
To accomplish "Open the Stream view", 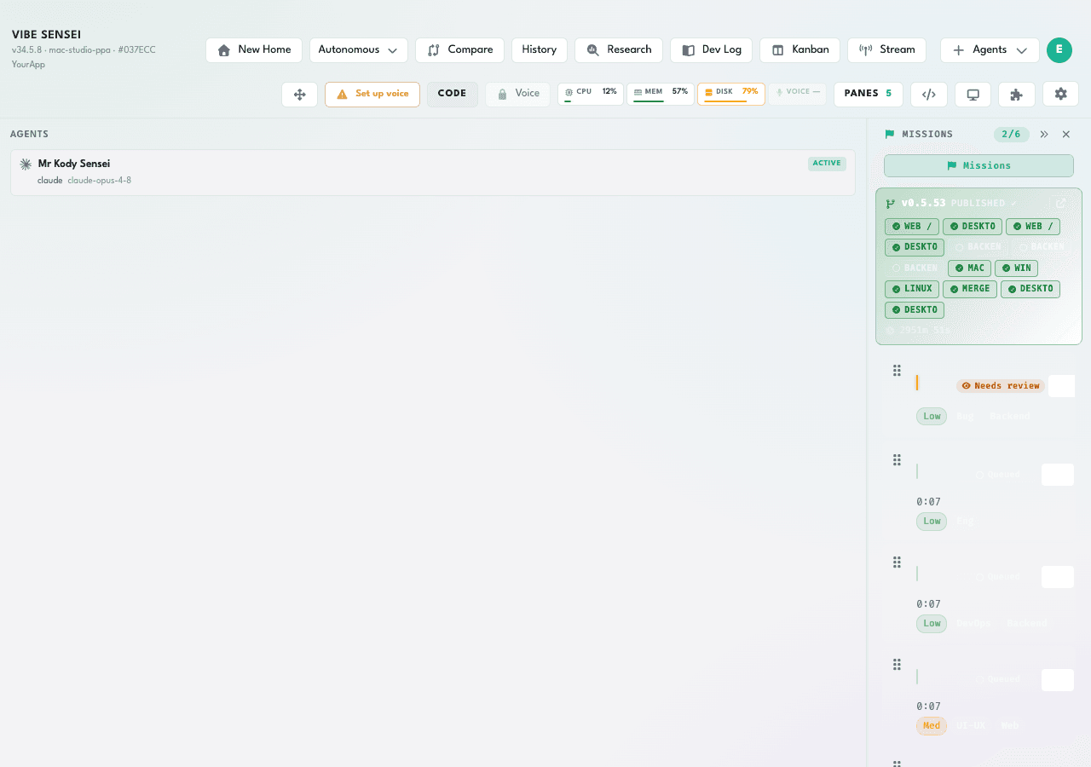I will click(x=886, y=50).
